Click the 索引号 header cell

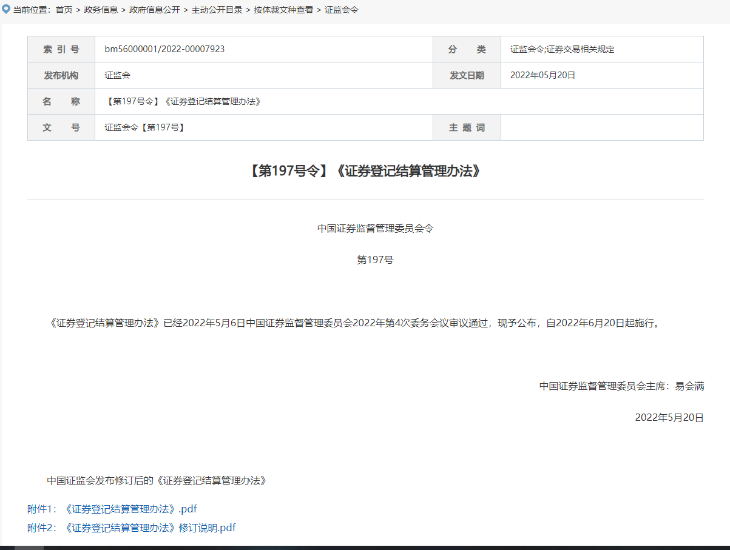click(x=61, y=49)
